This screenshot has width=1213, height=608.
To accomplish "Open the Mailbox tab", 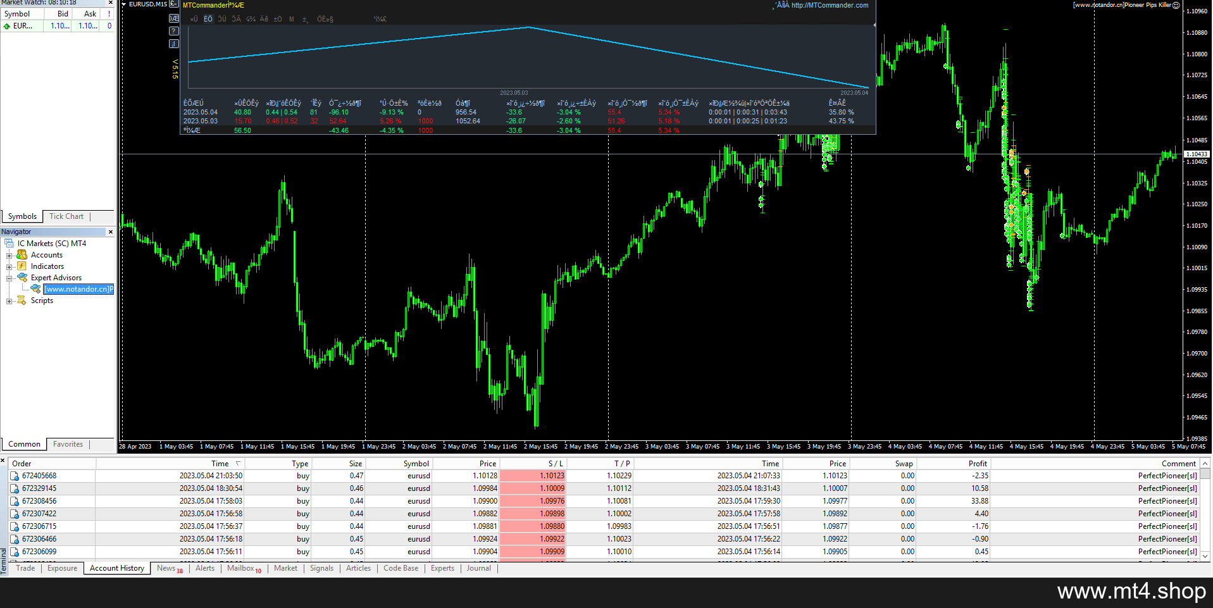I will click(x=244, y=568).
